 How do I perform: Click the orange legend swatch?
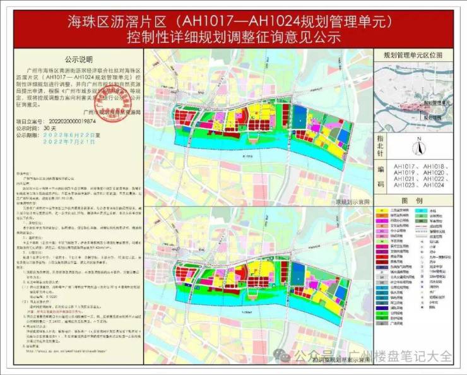click(382, 216)
